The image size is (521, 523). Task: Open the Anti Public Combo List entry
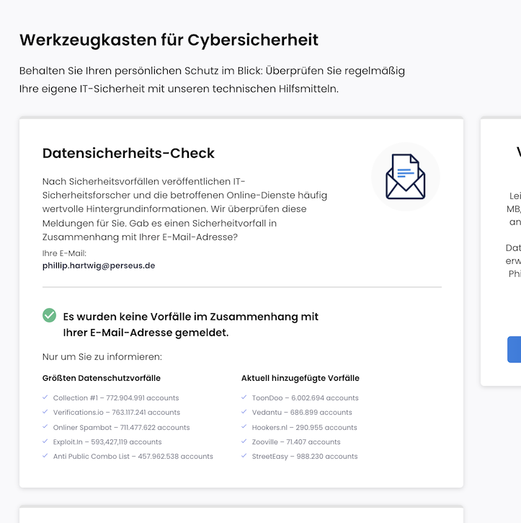click(133, 457)
